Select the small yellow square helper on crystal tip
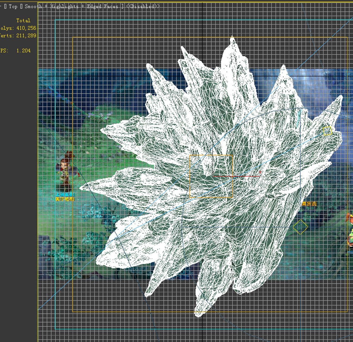The image size is (353, 342). point(327,131)
